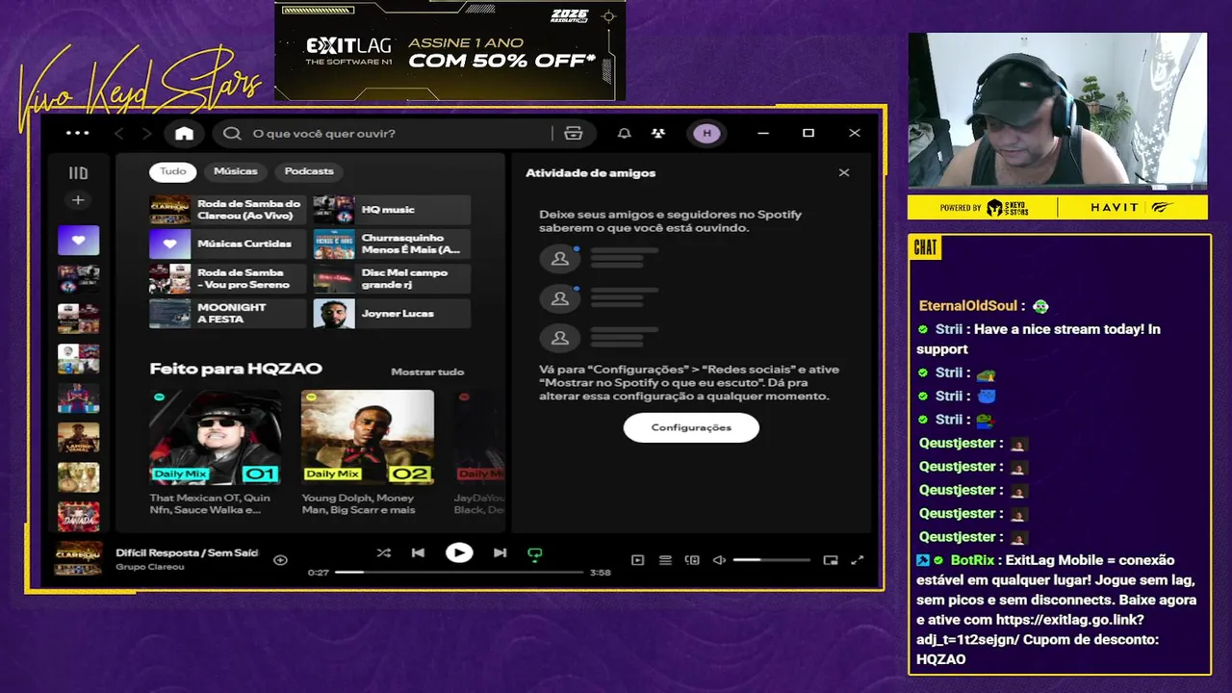Image resolution: width=1232 pixels, height=693 pixels.
Task: Open Joyner Lucas tile
Action: click(392, 314)
